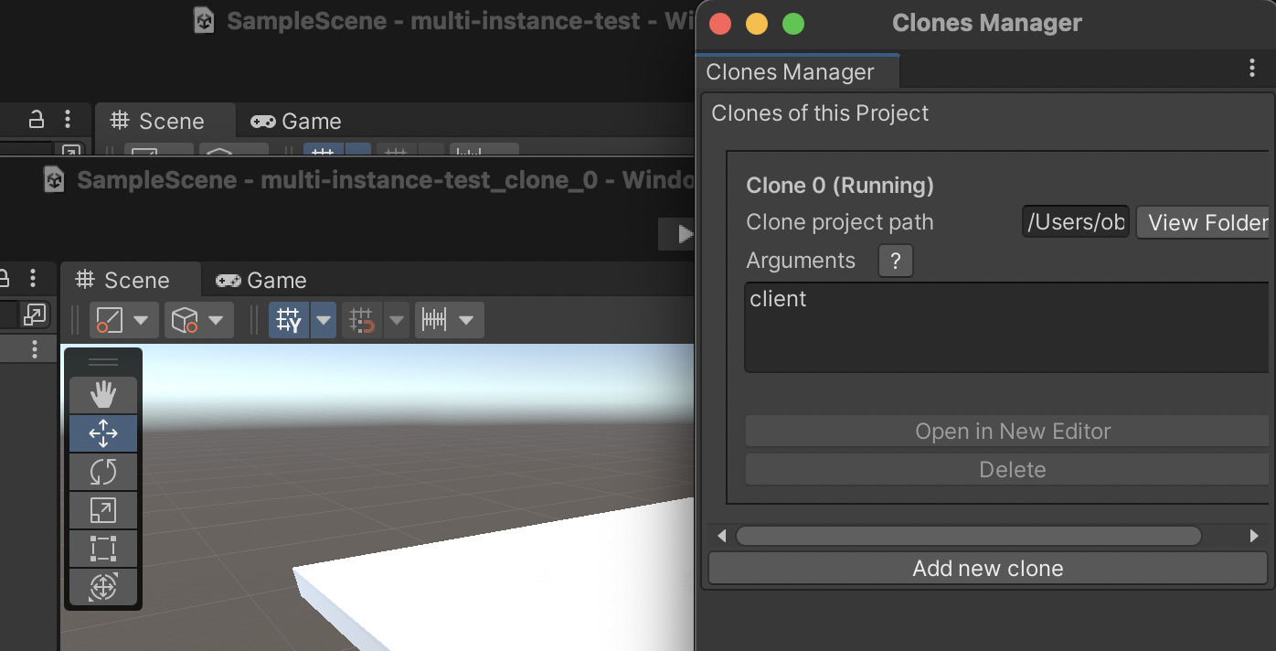
Task: Expand the measurement tool dropdown
Action: 466,320
